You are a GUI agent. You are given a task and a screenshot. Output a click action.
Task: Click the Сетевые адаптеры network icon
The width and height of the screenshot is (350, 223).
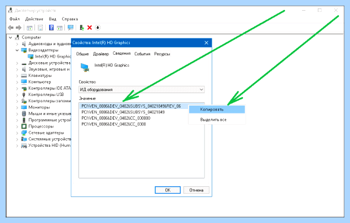click(24, 133)
